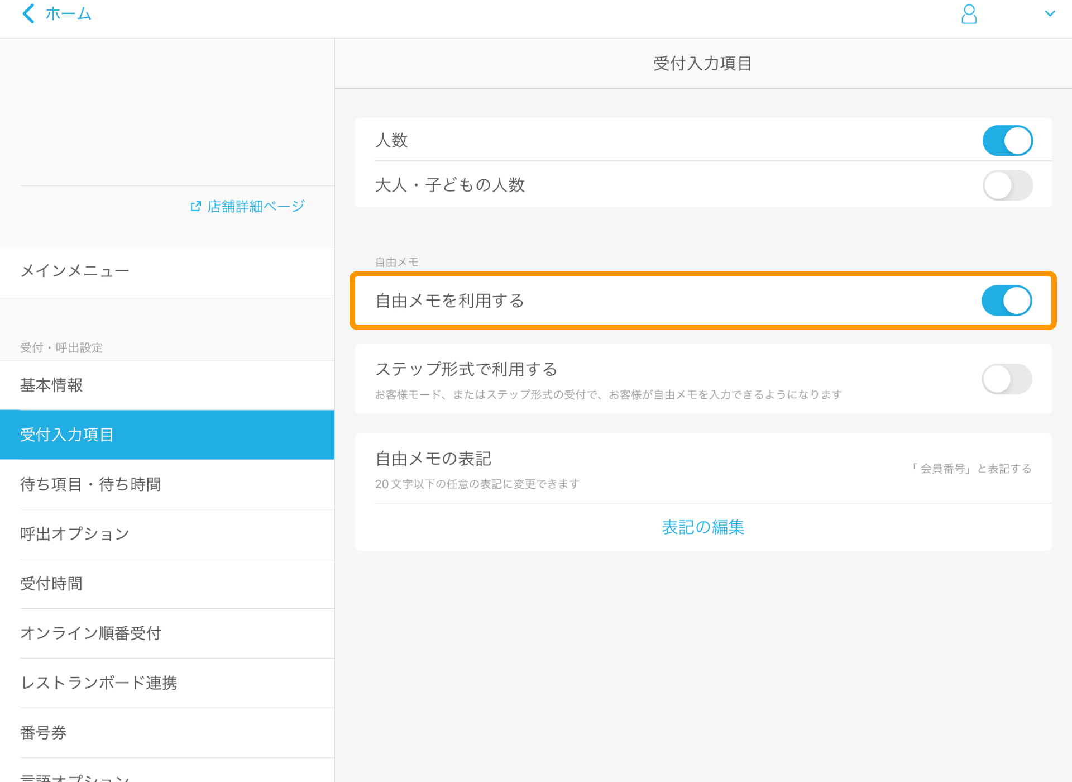Screen dimensions: 1072x782
Task: Open レストランボード連携 settings
Action: point(167,683)
